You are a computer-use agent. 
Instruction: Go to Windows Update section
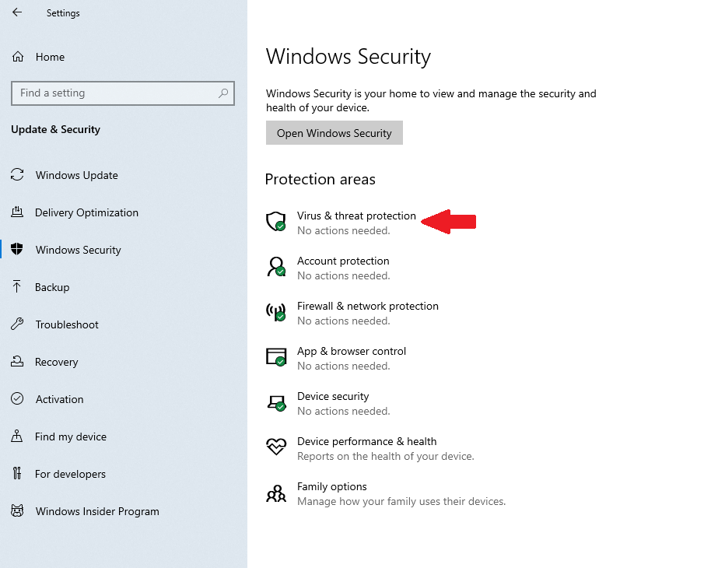click(77, 175)
